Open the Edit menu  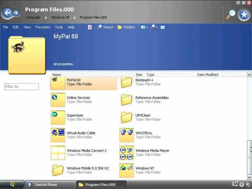(16, 27)
